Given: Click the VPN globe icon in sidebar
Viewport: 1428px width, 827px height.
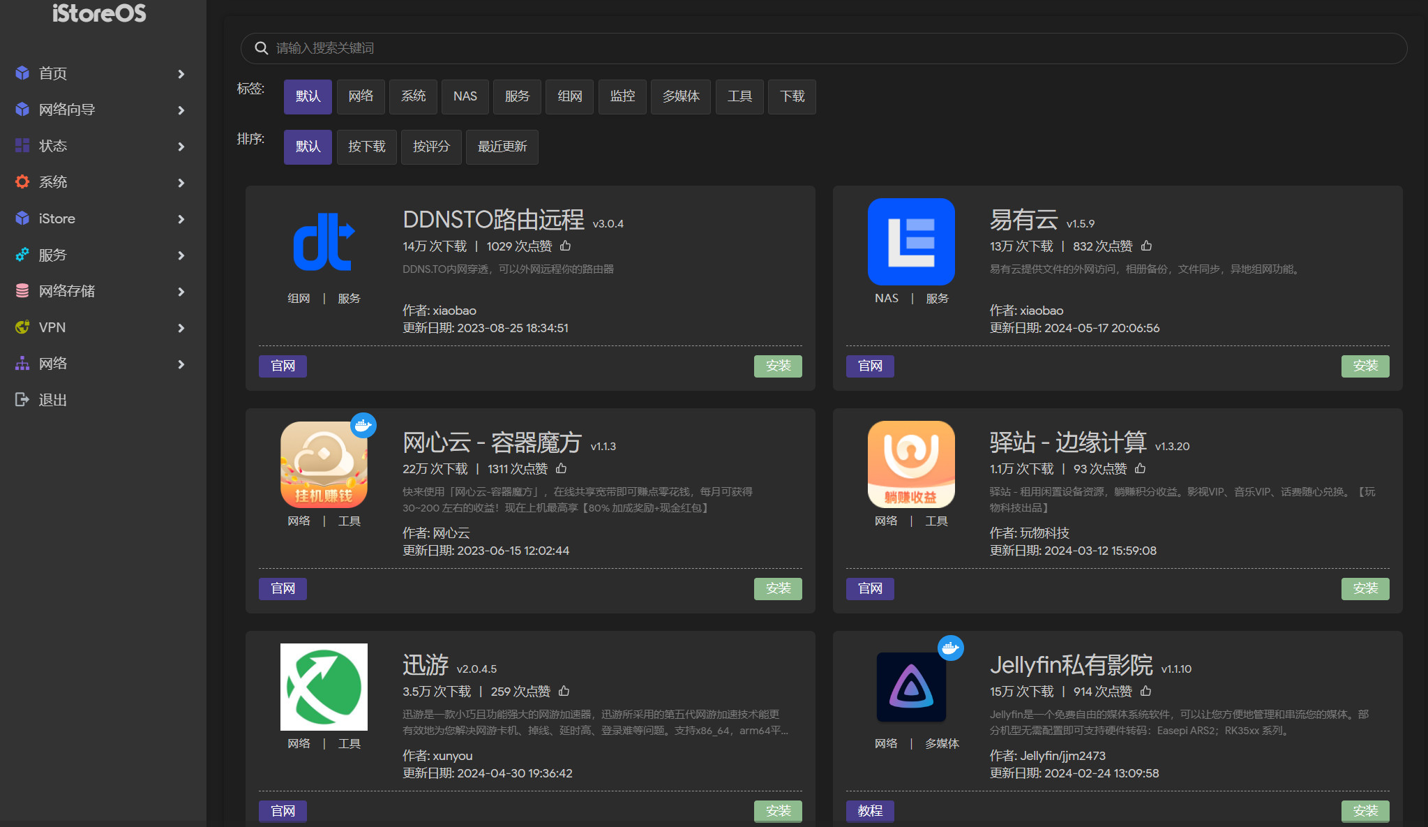Looking at the screenshot, I should (22, 327).
